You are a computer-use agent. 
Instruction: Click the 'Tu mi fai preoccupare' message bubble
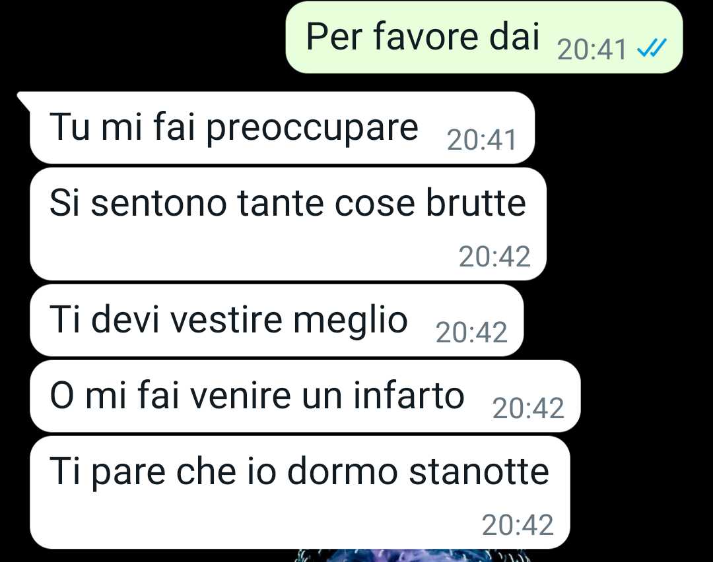coord(282,128)
